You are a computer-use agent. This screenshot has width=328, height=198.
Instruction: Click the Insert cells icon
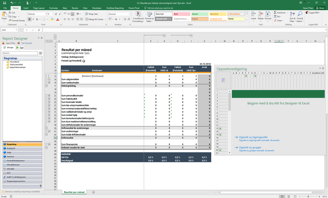point(253,14)
